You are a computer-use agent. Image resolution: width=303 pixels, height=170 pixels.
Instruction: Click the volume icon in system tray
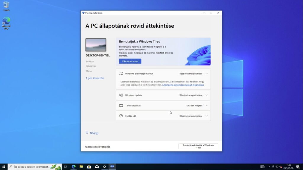tap(281, 167)
